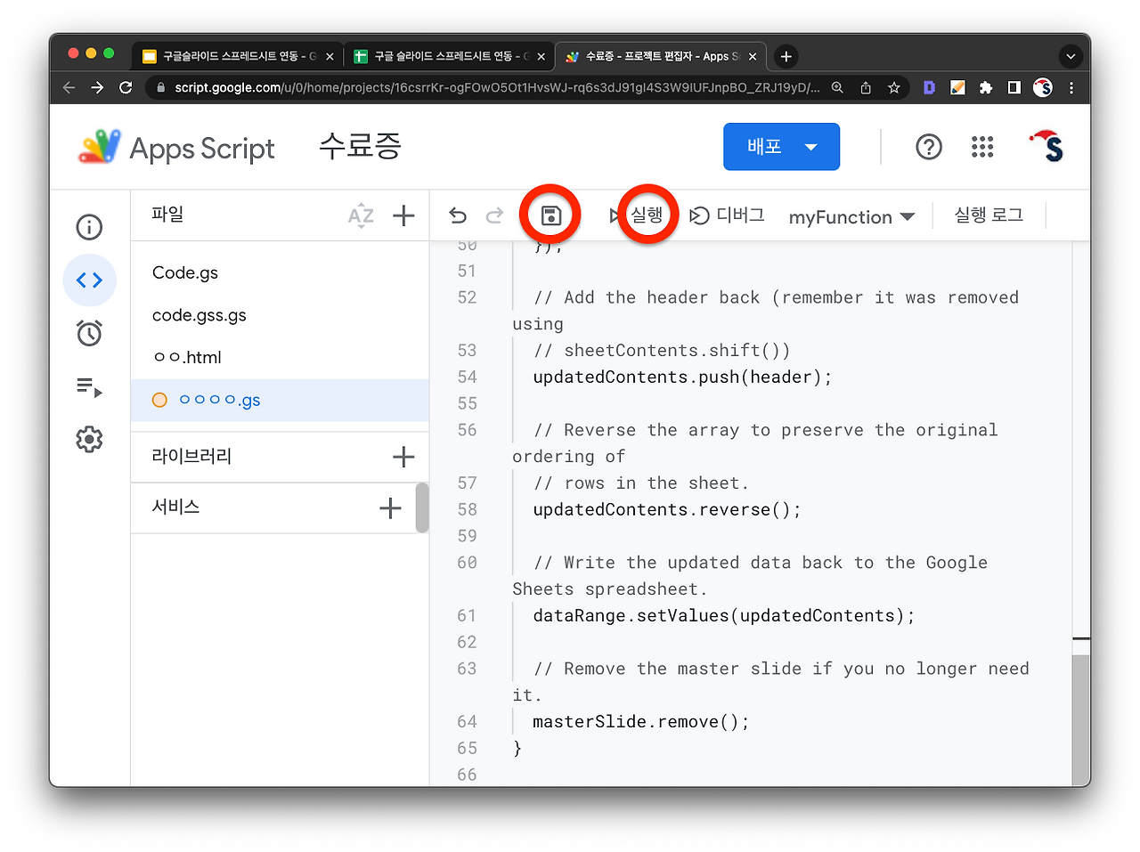Open the Google account avatar
Image resolution: width=1140 pixels, height=852 pixels.
1047,146
